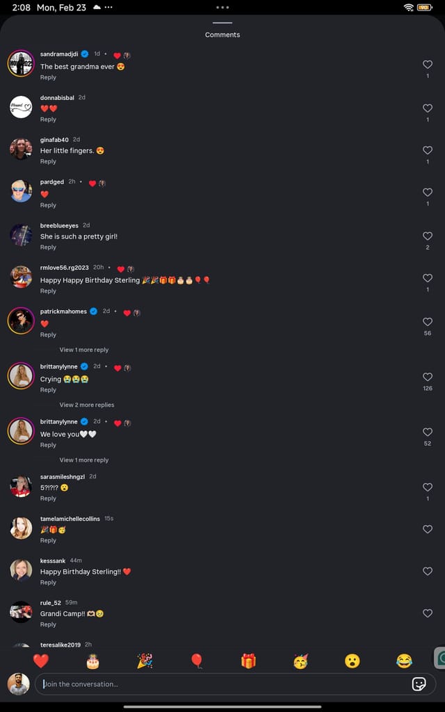Tap the partying face quick emoji
This screenshot has height=712, width=445.
300,661
